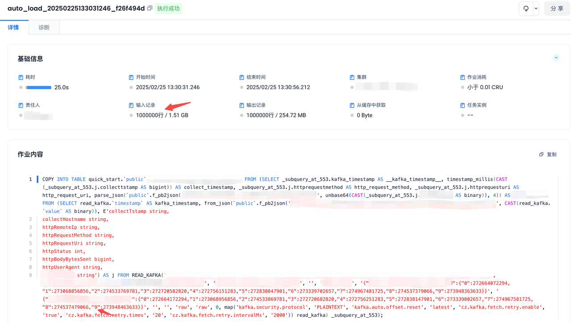Screen dimensions: 571x323
Task: Select the 详情 tab
Action: (x=13, y=27)
